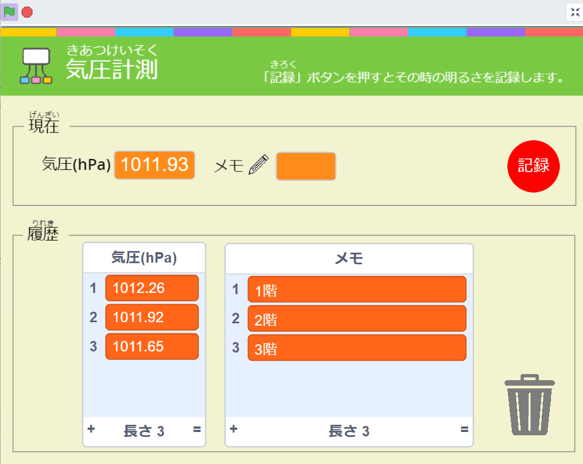Click the 気圧(hPa) list header
This screenshot has width=583, height=464.
click(144, 258)
